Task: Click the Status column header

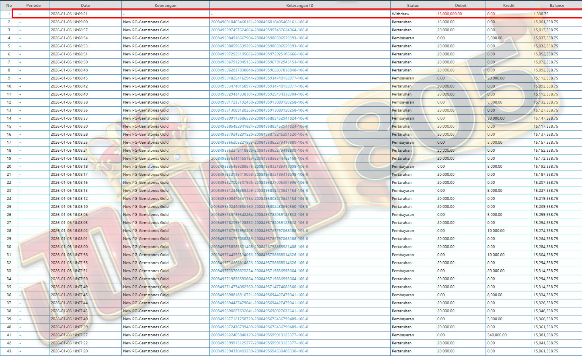Action: (413, 6)
